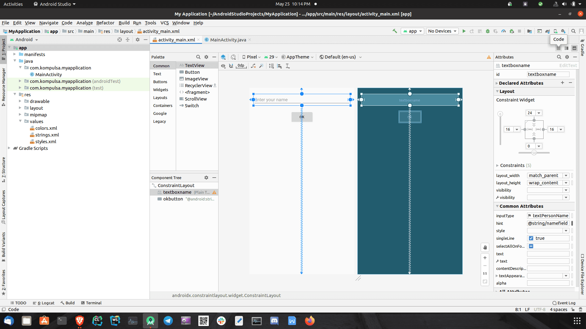
Task: Open the Refactor menu
Action: pos(105,23)
